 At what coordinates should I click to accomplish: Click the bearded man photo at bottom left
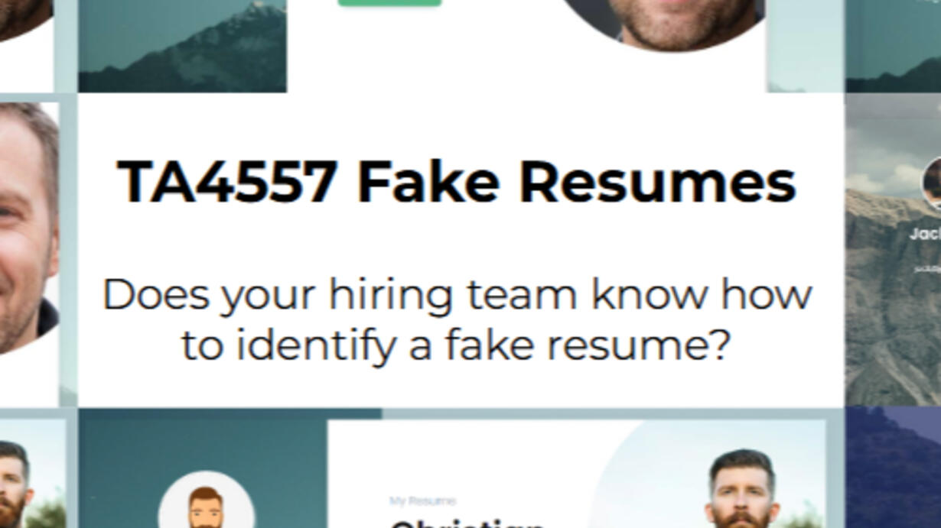click(15, 484)
